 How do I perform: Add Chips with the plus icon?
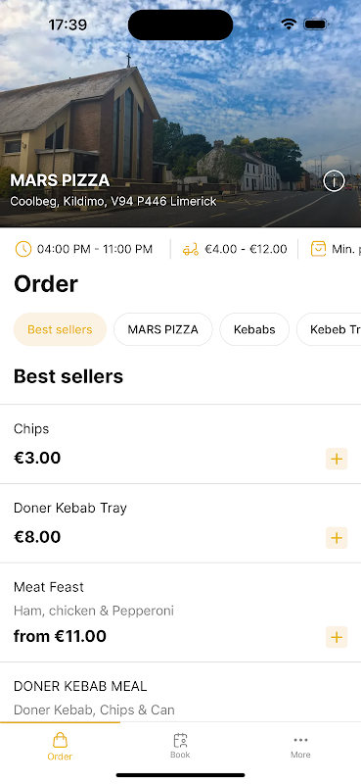coord(337,459)
